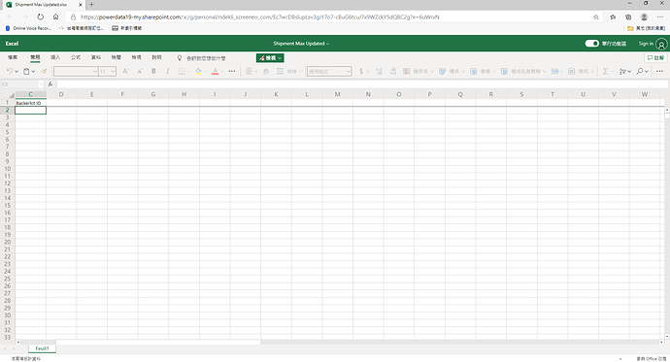The image size is (670, 362).
Task: Click the green editing mode button
Action: click(270, 58)
